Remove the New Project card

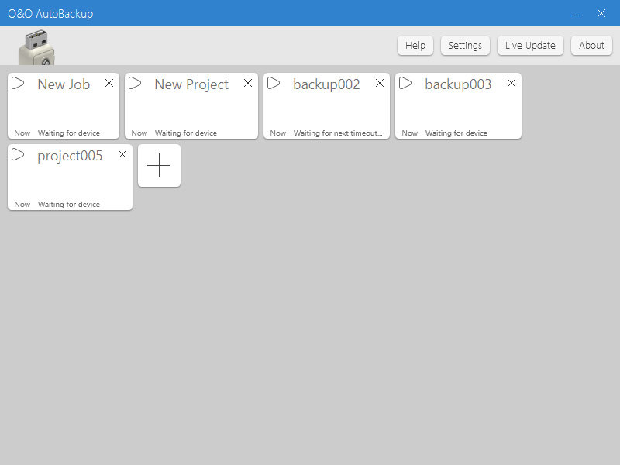pyautogui.click(x=248, y=83)
